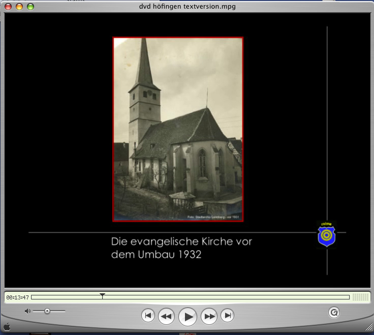Click the playhead marker on the timeline
This screenshot has width=374, height=335.
pos(102,295)
